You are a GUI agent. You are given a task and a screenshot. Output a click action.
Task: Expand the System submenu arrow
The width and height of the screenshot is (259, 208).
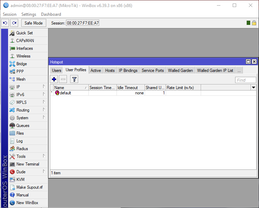click(x=44, y=117)
